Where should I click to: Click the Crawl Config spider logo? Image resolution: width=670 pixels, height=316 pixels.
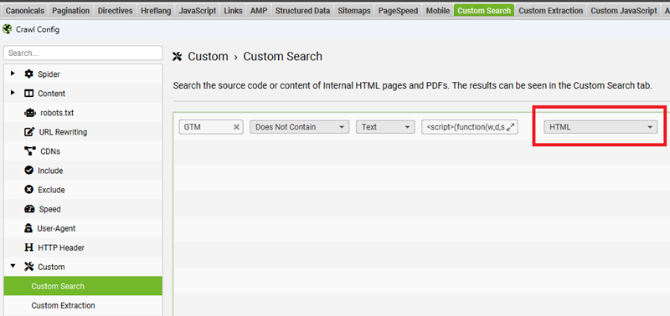click(7, 29)
